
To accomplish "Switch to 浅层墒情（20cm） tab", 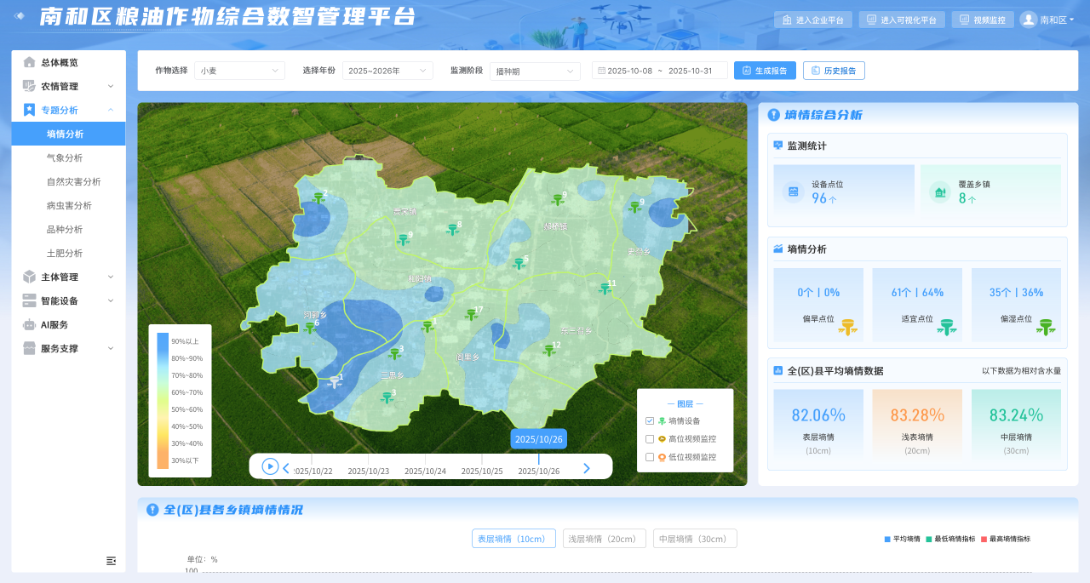I will pyautogui.click(x=602, y=539).
